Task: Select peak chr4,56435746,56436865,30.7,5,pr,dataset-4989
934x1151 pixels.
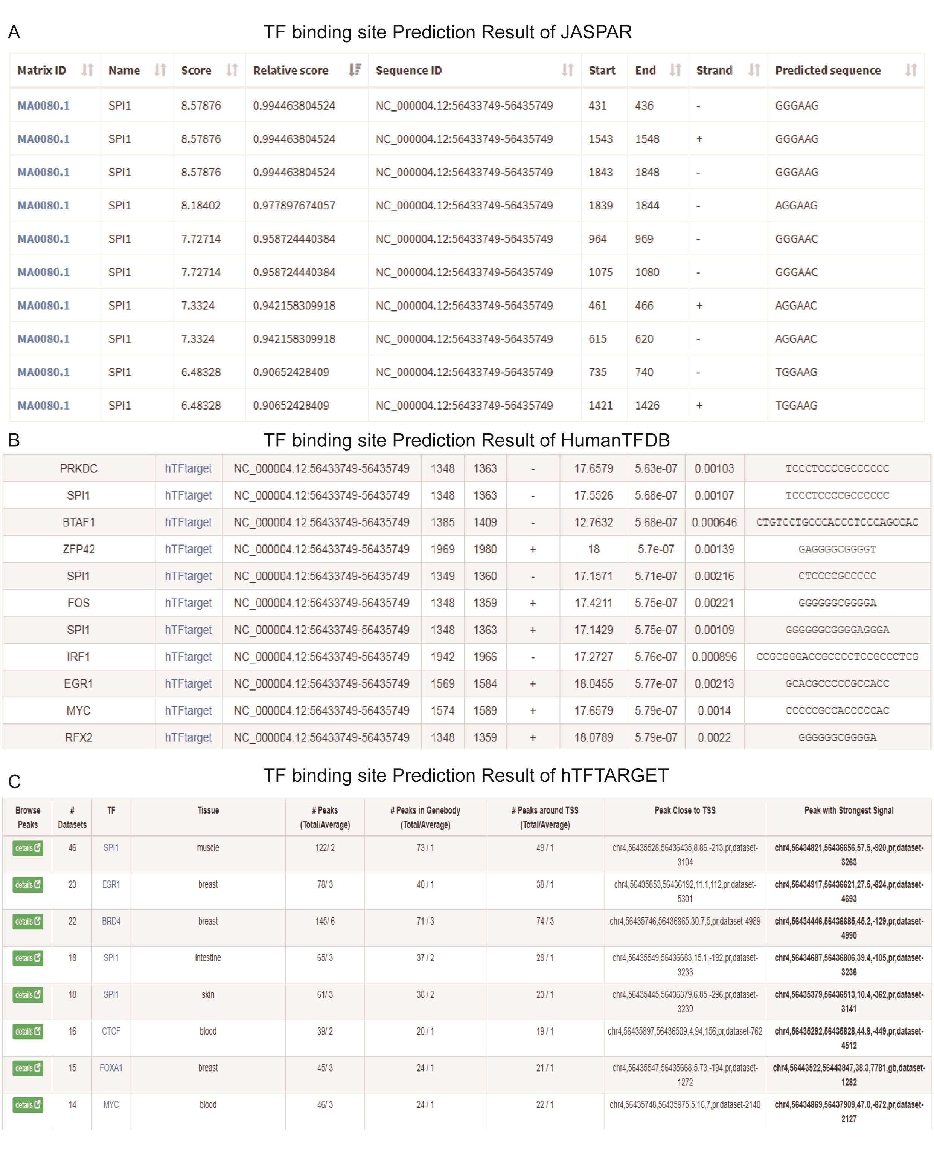Action: [x=685, y=921]
